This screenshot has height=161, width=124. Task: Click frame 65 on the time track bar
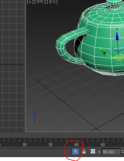tap(103, 145)
